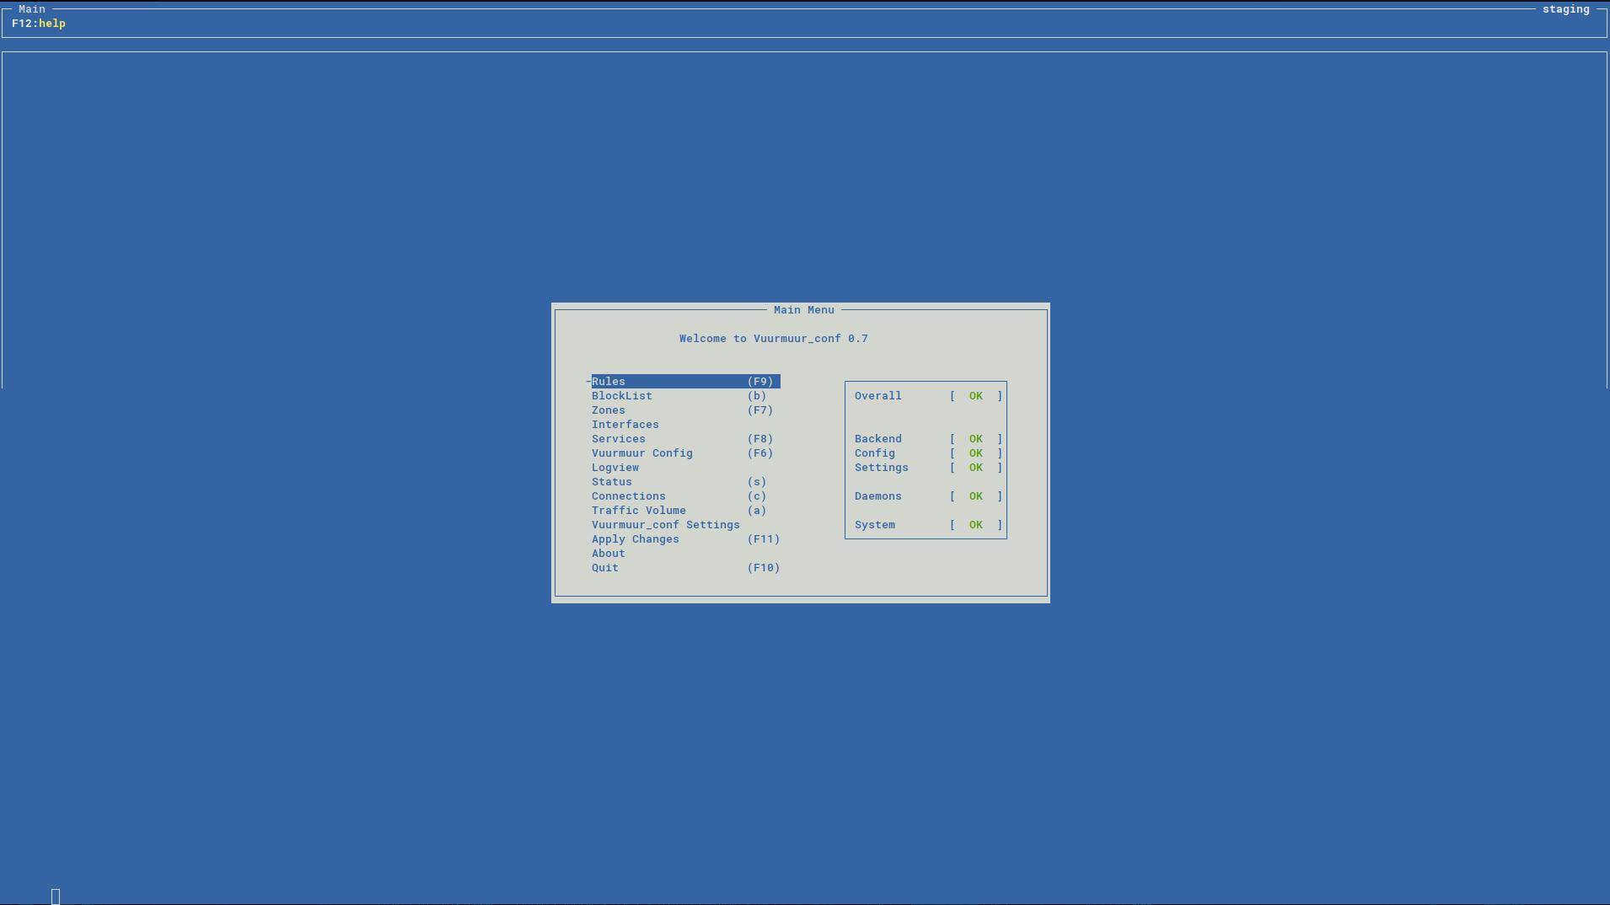
Task: Open the Connections menu entry
Action: click(x=685, y=496)
